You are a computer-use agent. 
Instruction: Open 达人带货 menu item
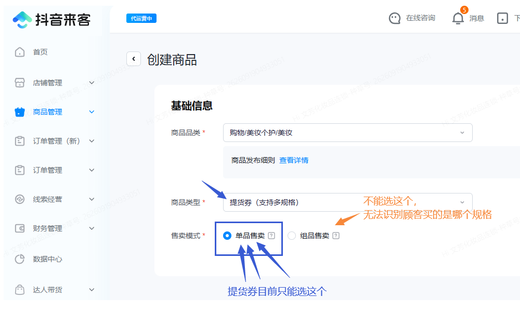[47, 290]
